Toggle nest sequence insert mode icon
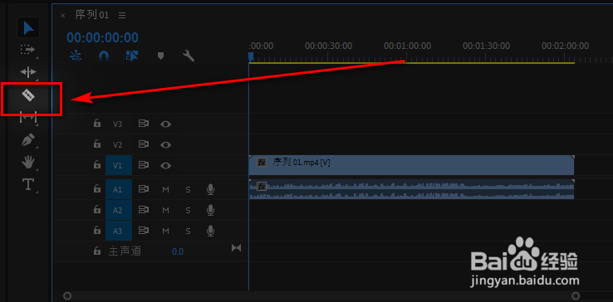Viewport: 613px width, 302px height. [x=76, y=56]
